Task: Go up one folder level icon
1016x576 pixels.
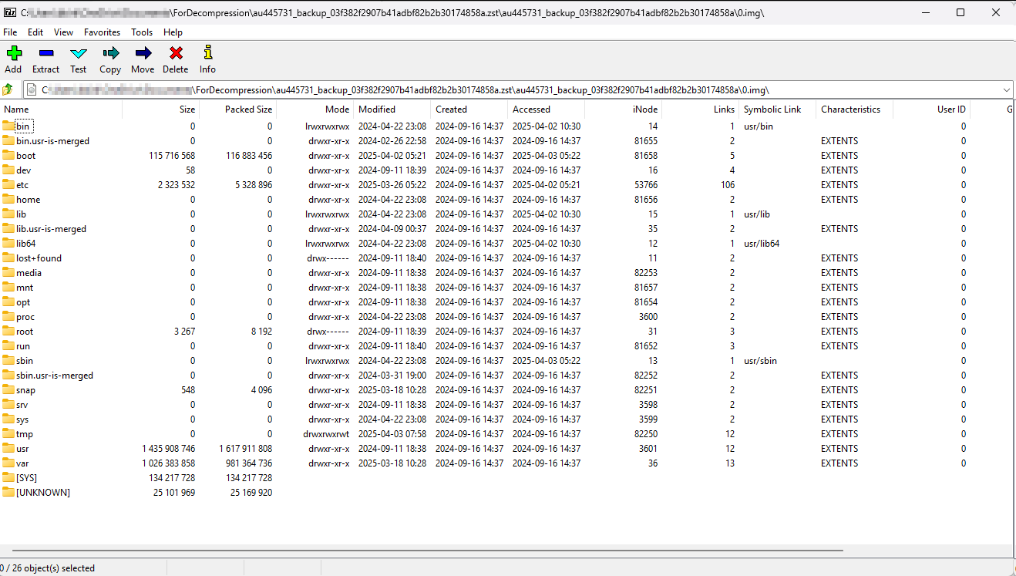Action: point(8,89)
